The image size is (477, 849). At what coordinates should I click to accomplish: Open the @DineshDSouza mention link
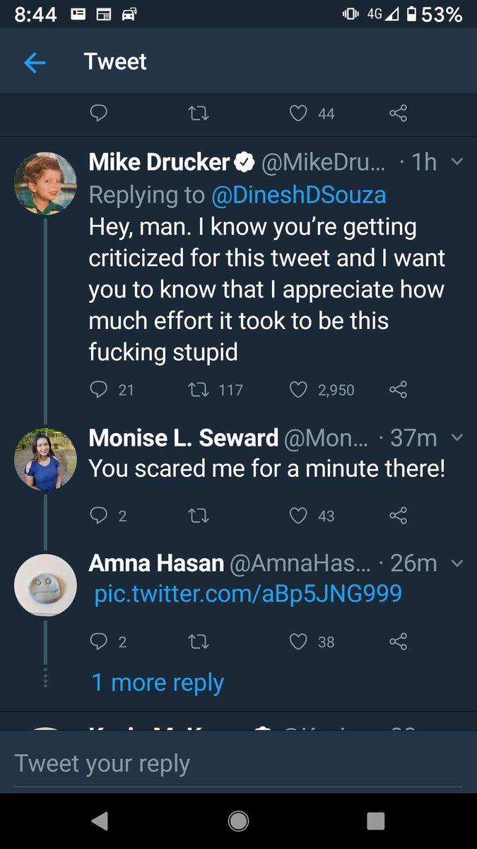point(298,195)
